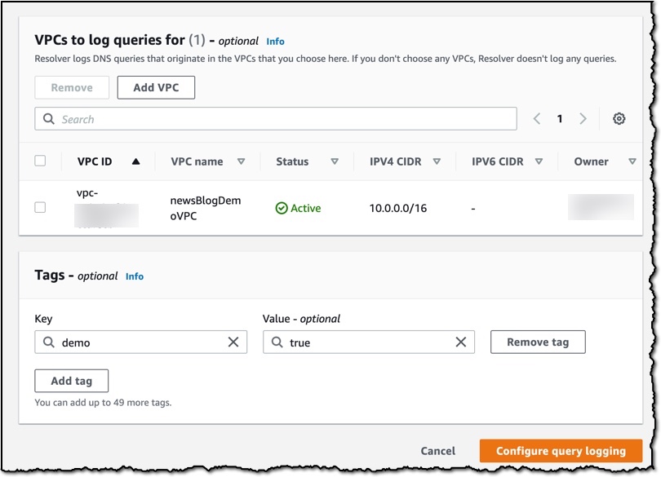
Task: Go to next page of VPC list
Action: tap(583, 119)
